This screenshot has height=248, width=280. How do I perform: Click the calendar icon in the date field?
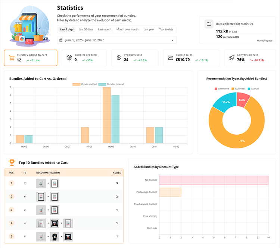(61, 40)
